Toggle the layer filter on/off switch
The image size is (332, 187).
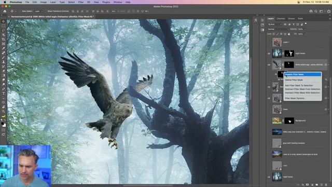point(306,24)
